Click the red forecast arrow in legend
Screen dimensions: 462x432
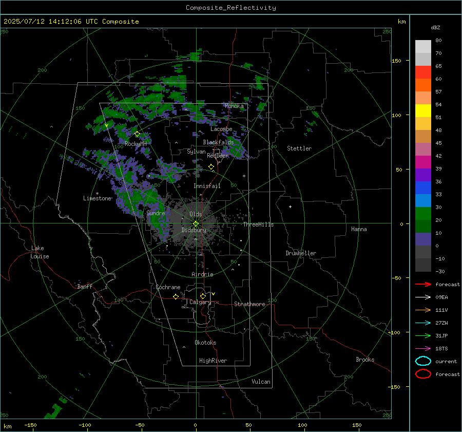(423, 284)
